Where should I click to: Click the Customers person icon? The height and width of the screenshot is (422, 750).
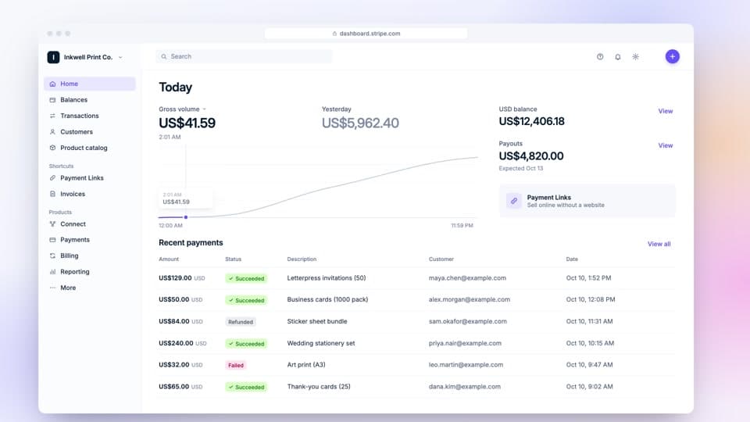[x=52, y=132]
